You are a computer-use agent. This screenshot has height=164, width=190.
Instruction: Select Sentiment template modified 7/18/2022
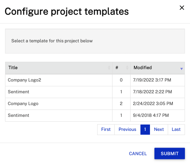(x=95, y=92)
